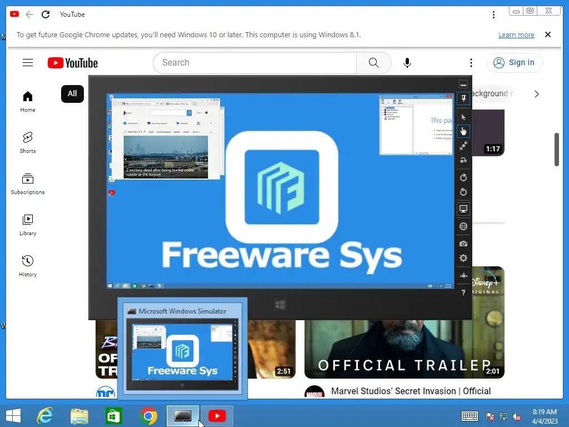Click the search magnifier button
Screen dimensions: 569x427
click(374, 63)
